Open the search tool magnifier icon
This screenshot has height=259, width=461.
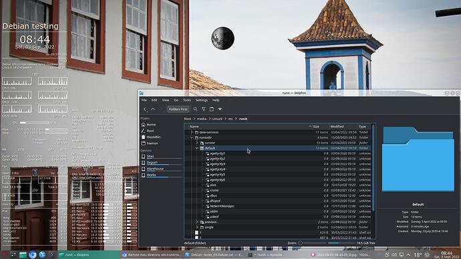[195, 109]
